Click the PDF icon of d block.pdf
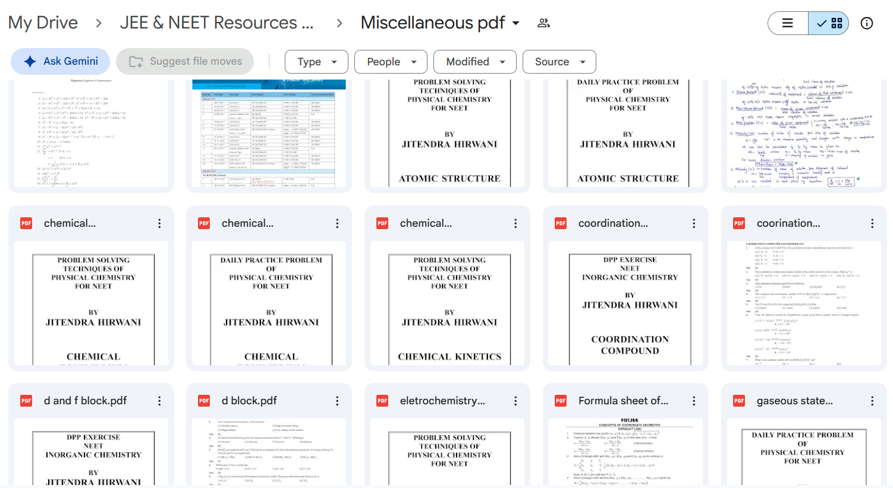The width and height of the screenshot is (893, 488). click(204, 401)
